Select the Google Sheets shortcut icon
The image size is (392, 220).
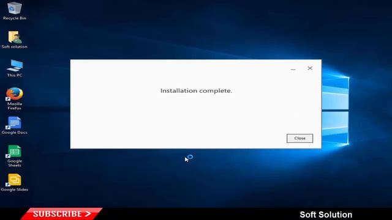(x=14, y=152)
